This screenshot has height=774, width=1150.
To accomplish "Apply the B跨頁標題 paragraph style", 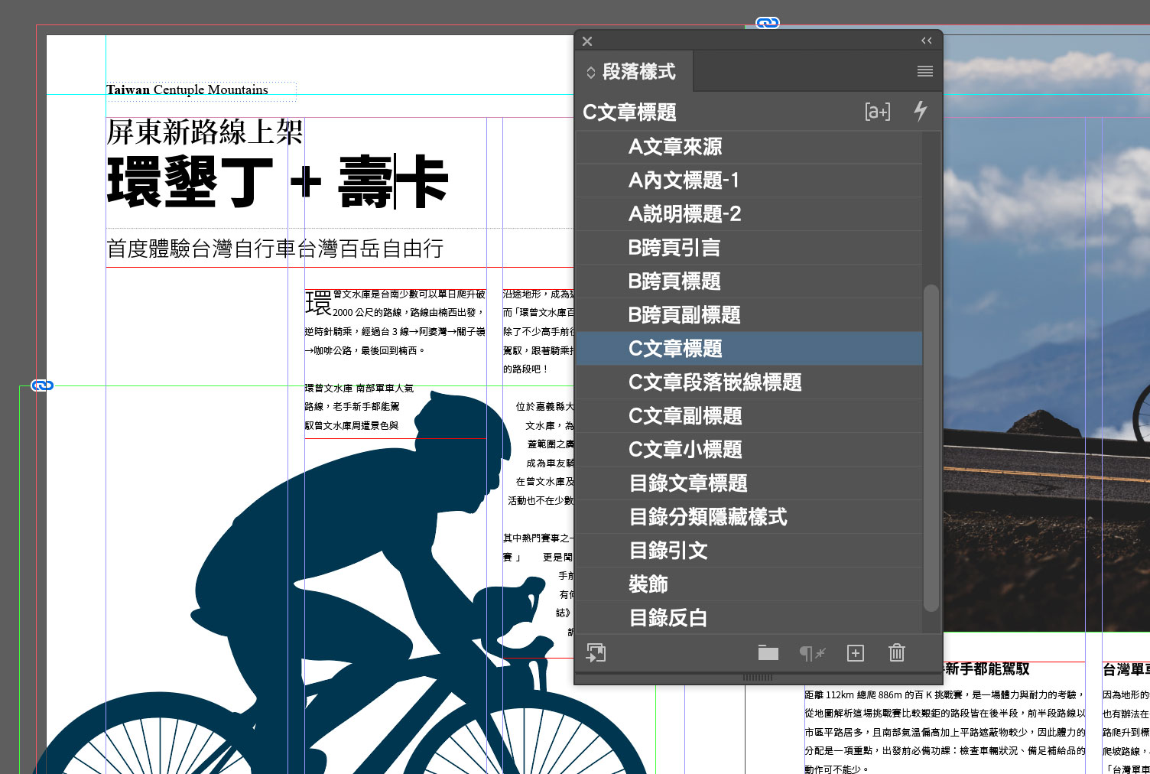I will point(674,281).
